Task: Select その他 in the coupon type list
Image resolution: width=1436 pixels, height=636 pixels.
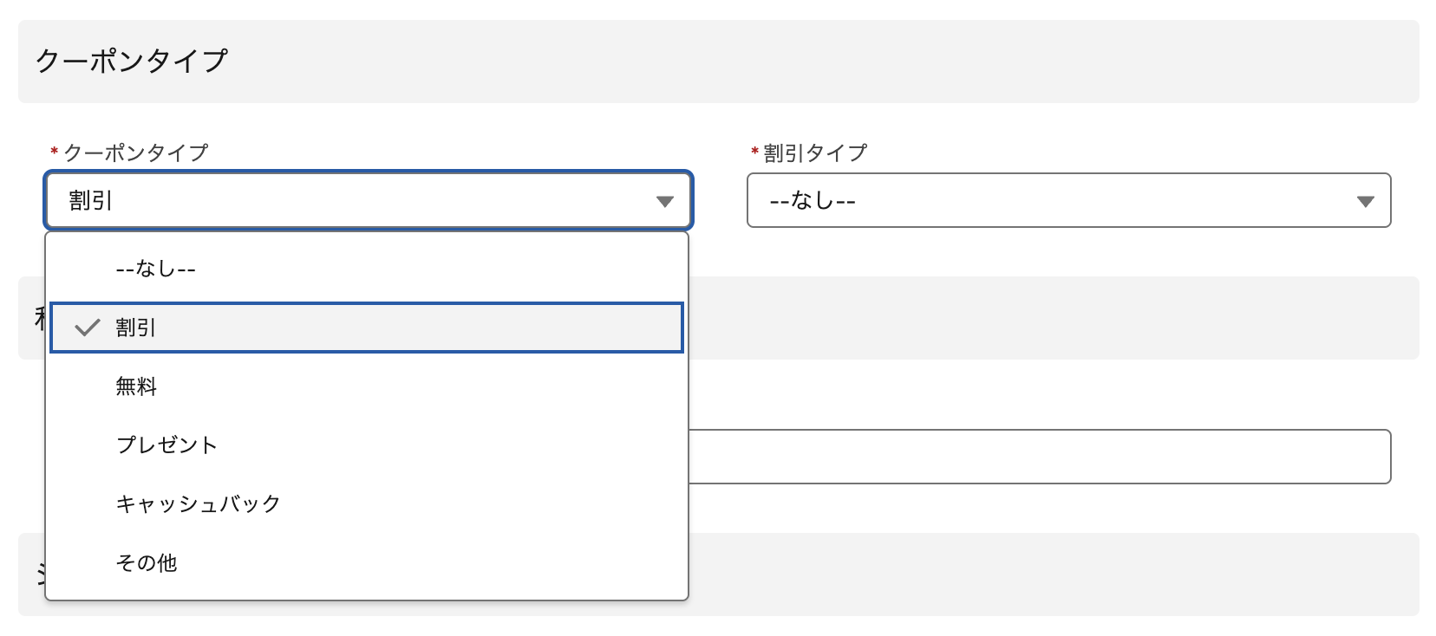Action: 146,563
